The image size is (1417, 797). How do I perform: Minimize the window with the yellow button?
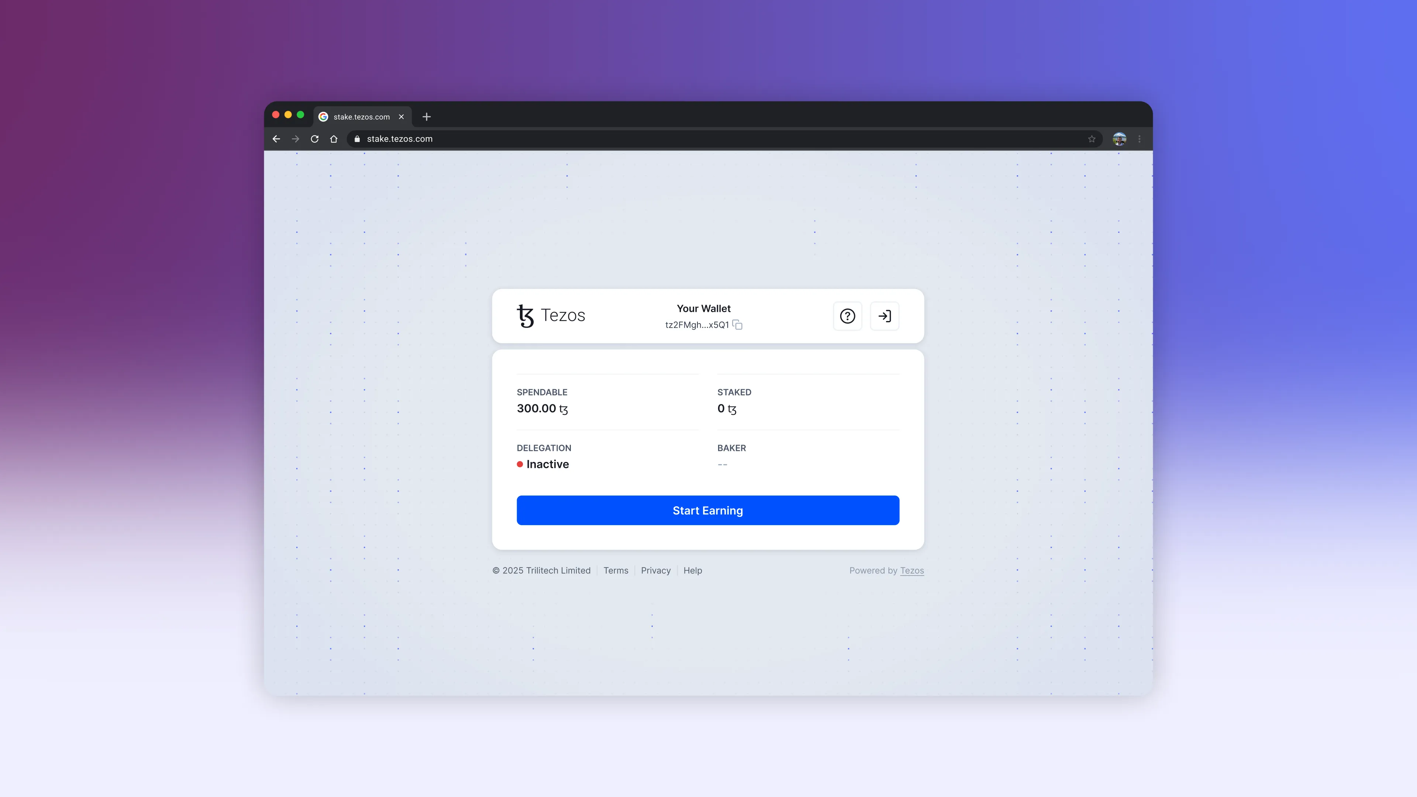[x=288, y=115]
